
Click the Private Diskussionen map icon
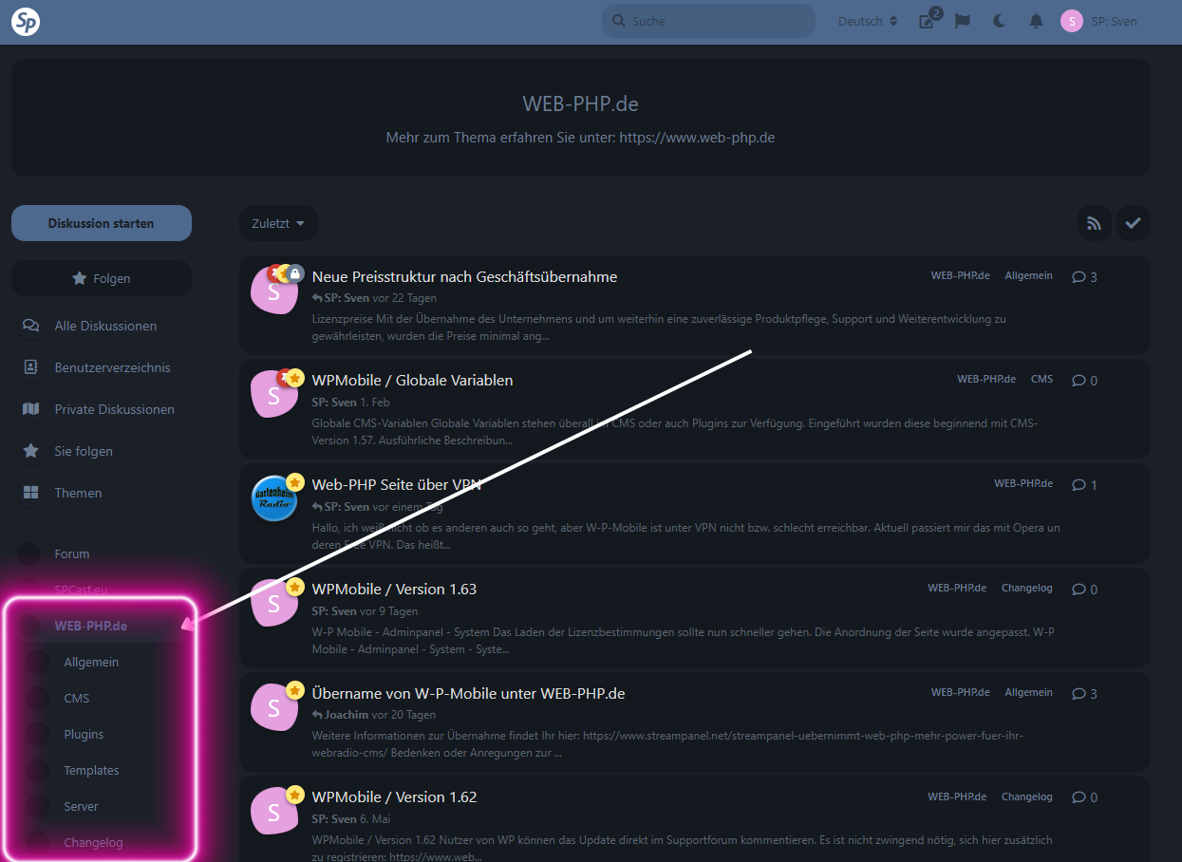click(31, 409)
